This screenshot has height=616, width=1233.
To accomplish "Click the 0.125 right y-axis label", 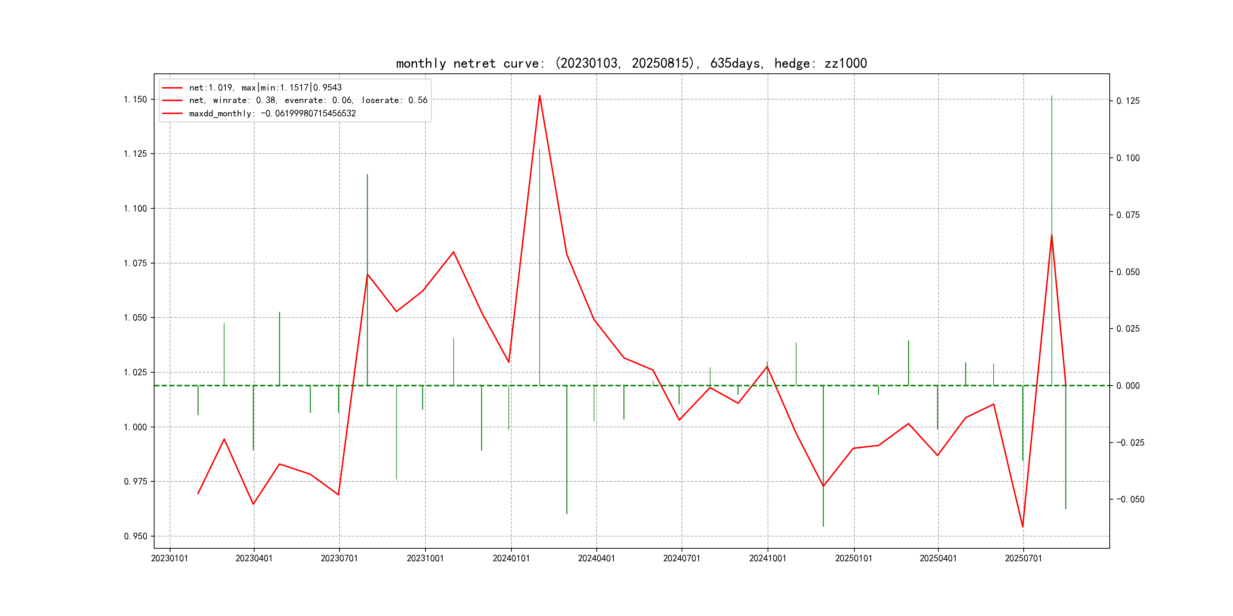I will pyautogui.click(x=1128, y=101).
